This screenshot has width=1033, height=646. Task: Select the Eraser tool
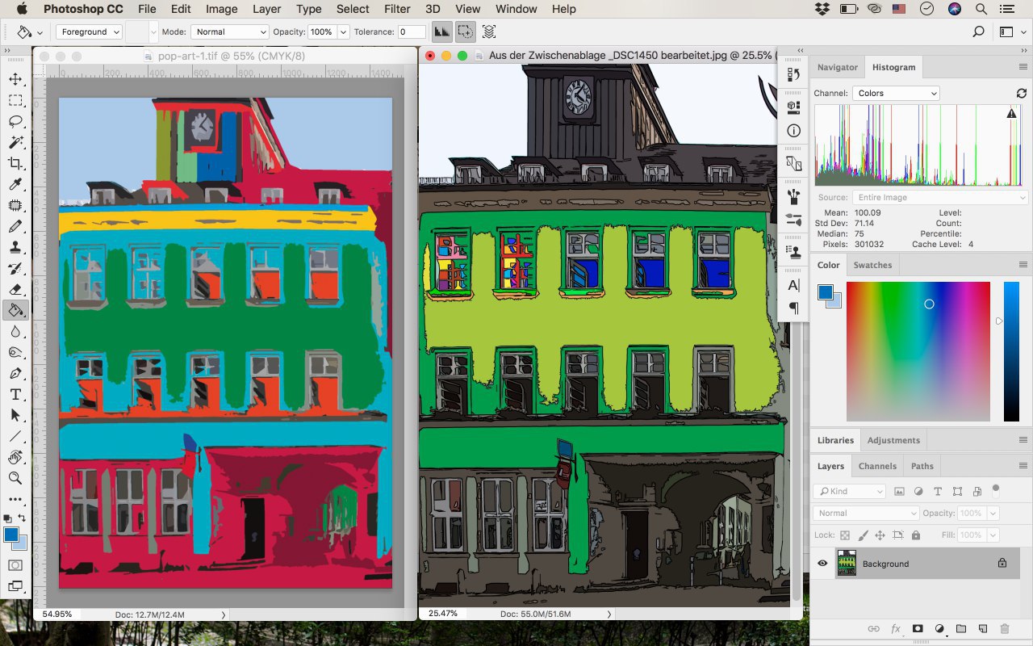click(x=15, y=289)
